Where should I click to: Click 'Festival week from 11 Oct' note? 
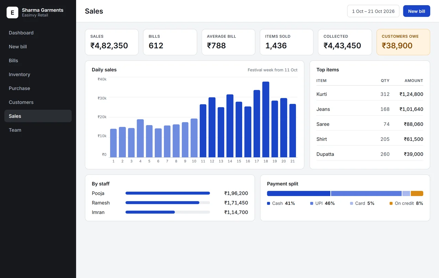[x=273, y=70]
